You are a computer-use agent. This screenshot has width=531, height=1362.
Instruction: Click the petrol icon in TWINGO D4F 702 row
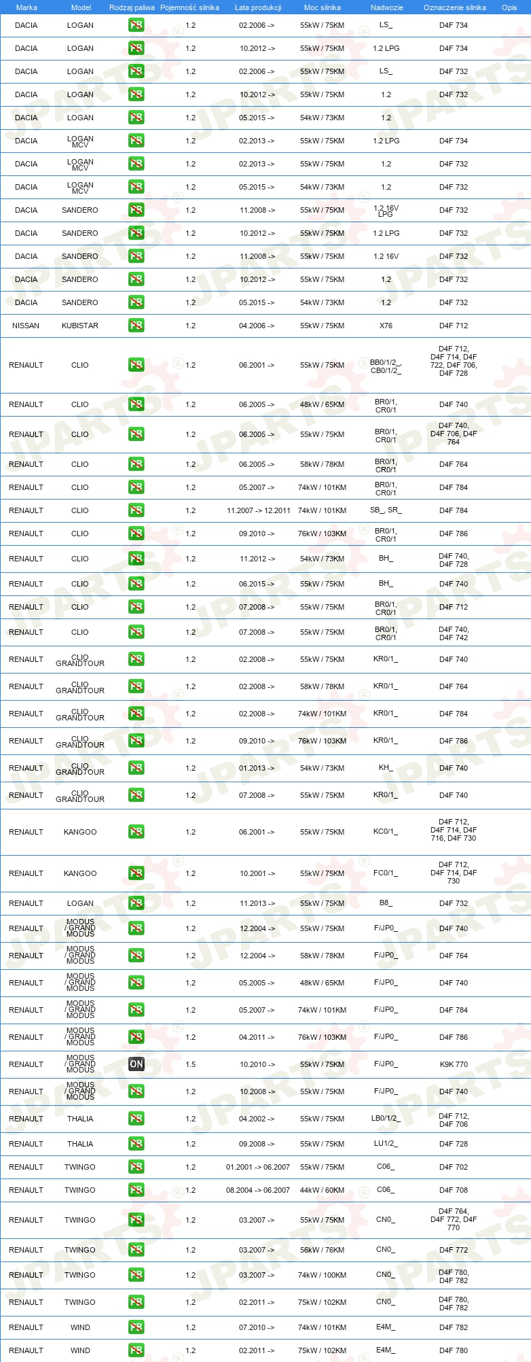point(136,1167)
